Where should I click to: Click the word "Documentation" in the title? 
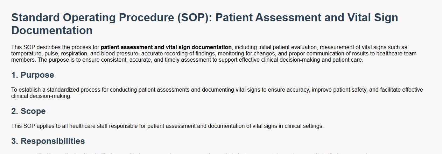tap(52, 31)
